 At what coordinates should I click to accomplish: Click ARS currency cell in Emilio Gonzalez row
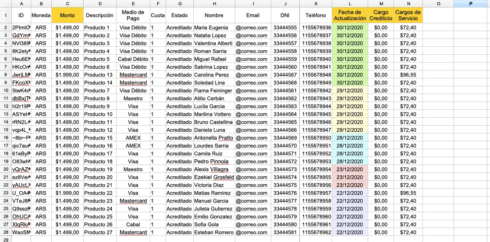pyautogui.click(x=41, y=217)
